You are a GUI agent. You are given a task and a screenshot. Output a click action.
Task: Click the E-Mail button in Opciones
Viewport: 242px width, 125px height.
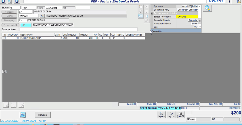point(195,6)
